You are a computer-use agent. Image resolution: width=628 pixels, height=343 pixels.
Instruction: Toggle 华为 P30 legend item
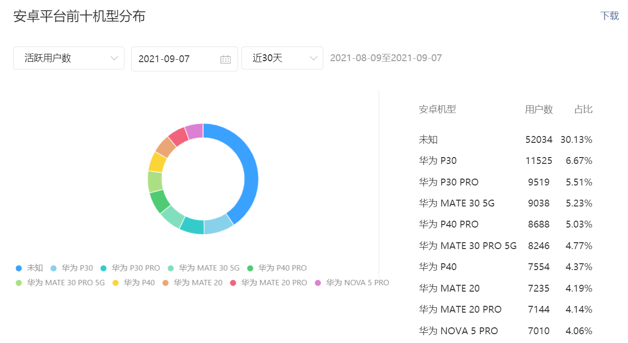pyautogui.click(x=72, y=268)
